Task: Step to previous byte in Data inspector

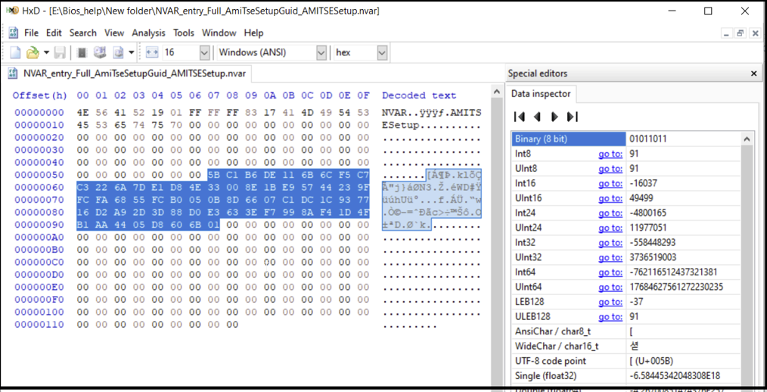Action: tap(537, 117)
